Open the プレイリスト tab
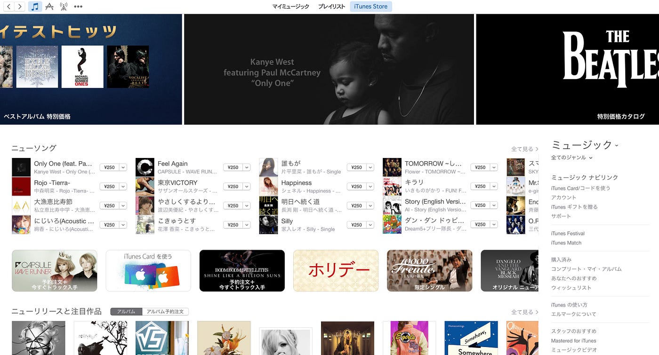 tap(331, 7)
